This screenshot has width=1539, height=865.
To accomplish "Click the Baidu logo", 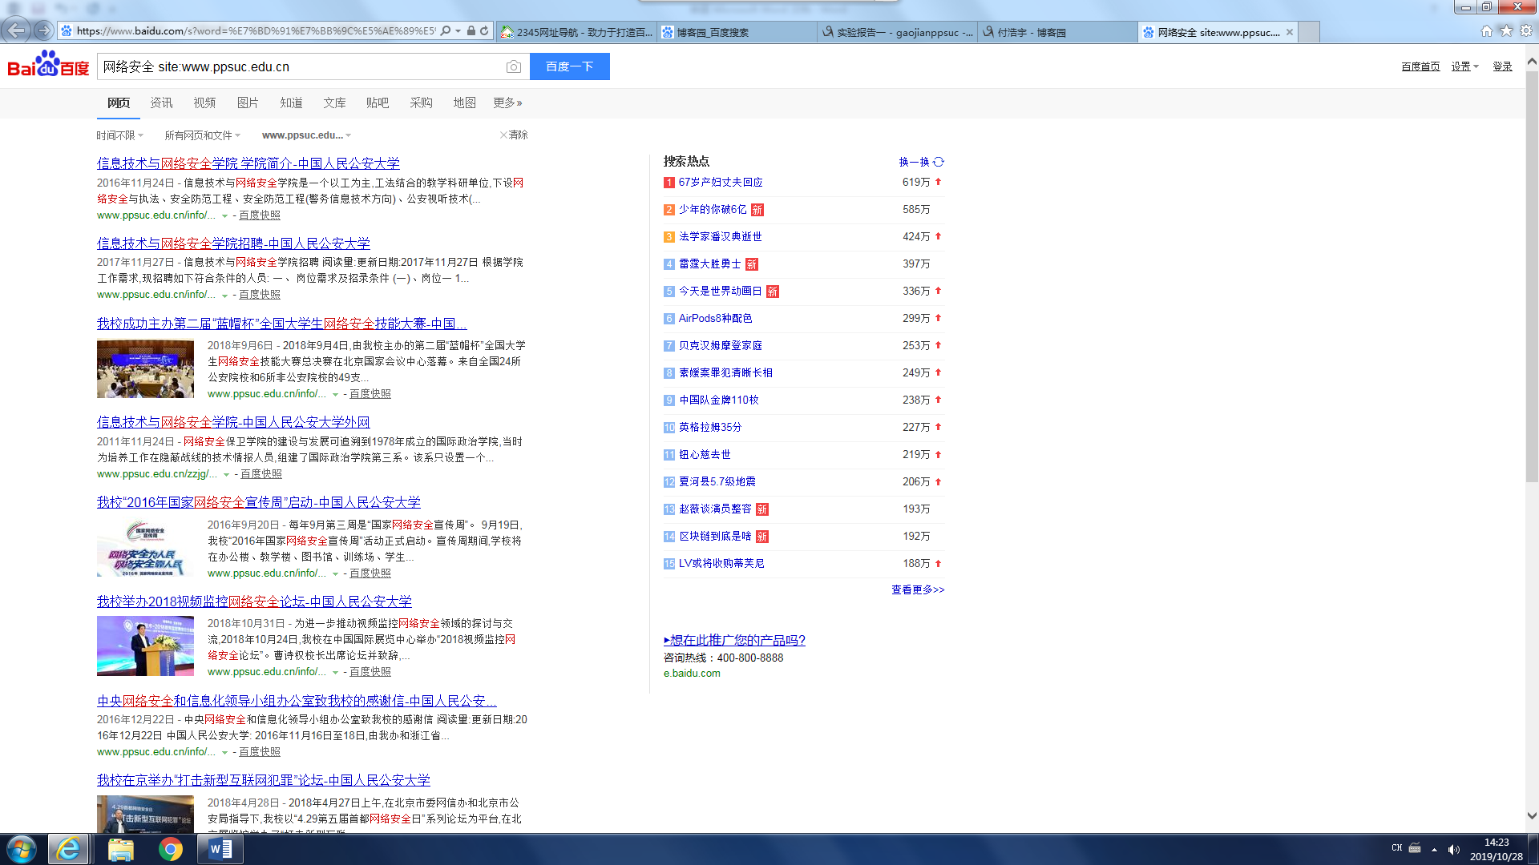I will point(48,65).
